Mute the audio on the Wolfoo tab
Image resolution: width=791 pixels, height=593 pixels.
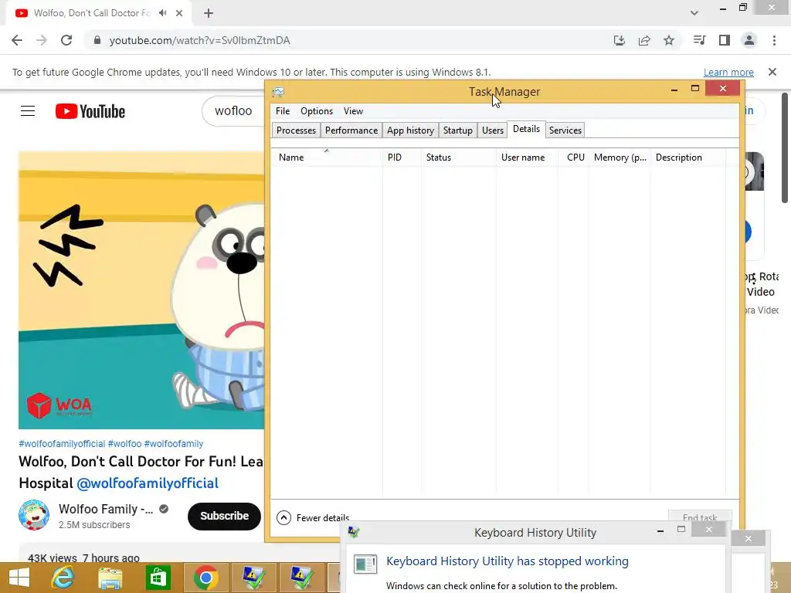pyautogui.click(x=162, y=13)
